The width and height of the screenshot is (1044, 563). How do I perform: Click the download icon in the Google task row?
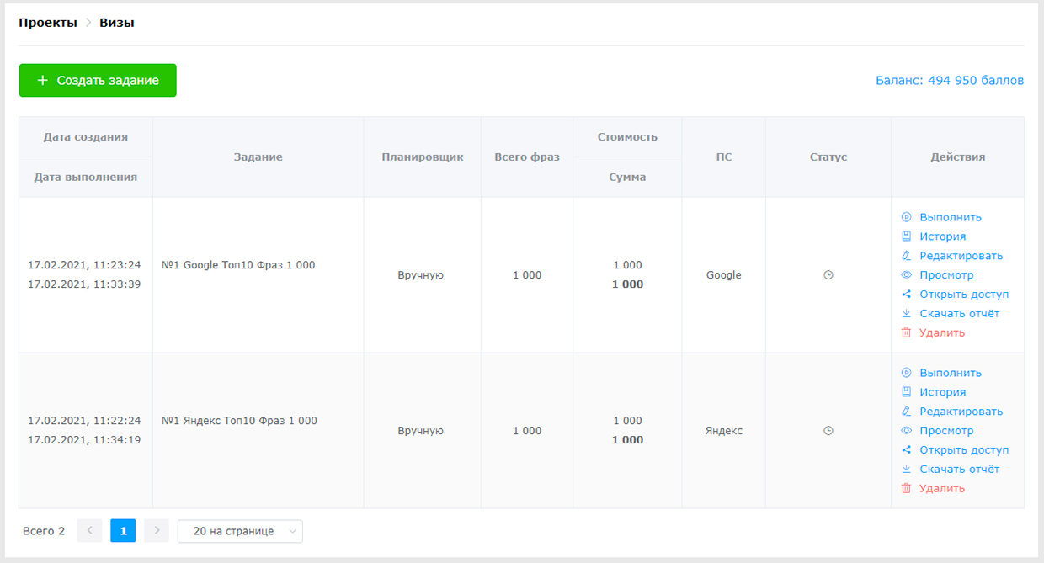pyautogui.click(x=906, y=313)
